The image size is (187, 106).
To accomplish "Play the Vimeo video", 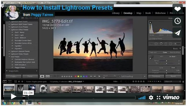I will [13, 96].
